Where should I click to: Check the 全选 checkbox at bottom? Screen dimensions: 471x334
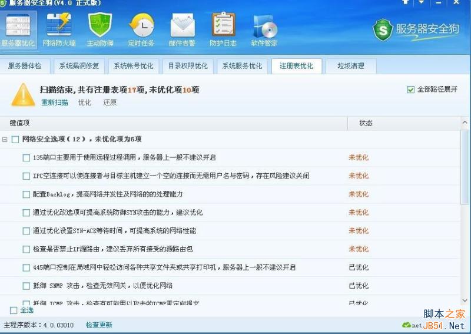tap(14, 310)
